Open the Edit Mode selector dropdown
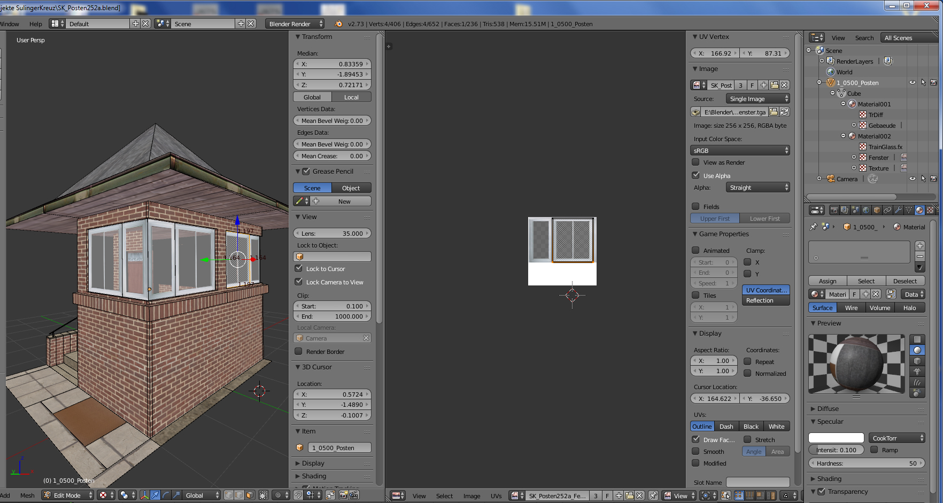943x503 pixels. pyautogui.click(x=68, y=496)
